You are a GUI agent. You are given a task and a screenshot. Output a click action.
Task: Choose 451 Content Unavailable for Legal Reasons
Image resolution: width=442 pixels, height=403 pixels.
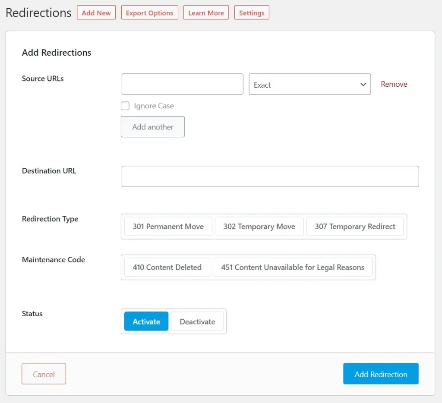(293, 267)
